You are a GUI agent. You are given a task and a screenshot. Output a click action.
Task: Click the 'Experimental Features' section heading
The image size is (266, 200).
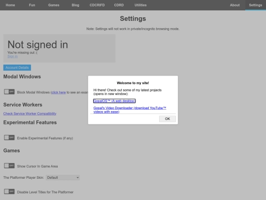tap(30, 122)
